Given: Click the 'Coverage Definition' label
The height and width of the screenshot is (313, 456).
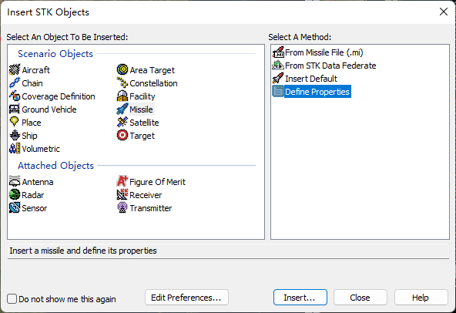Looking at the screenshot, I should point(59,96).
